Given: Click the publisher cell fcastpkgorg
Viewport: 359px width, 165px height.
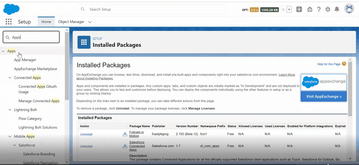Looking at the screenshot, I should coord(160,134).
